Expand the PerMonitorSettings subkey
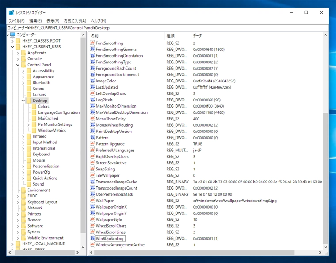 28,124
